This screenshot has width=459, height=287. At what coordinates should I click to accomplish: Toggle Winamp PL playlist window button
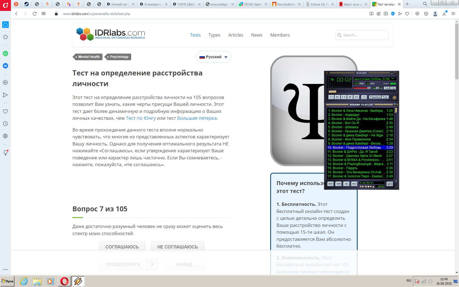point(393,88)
